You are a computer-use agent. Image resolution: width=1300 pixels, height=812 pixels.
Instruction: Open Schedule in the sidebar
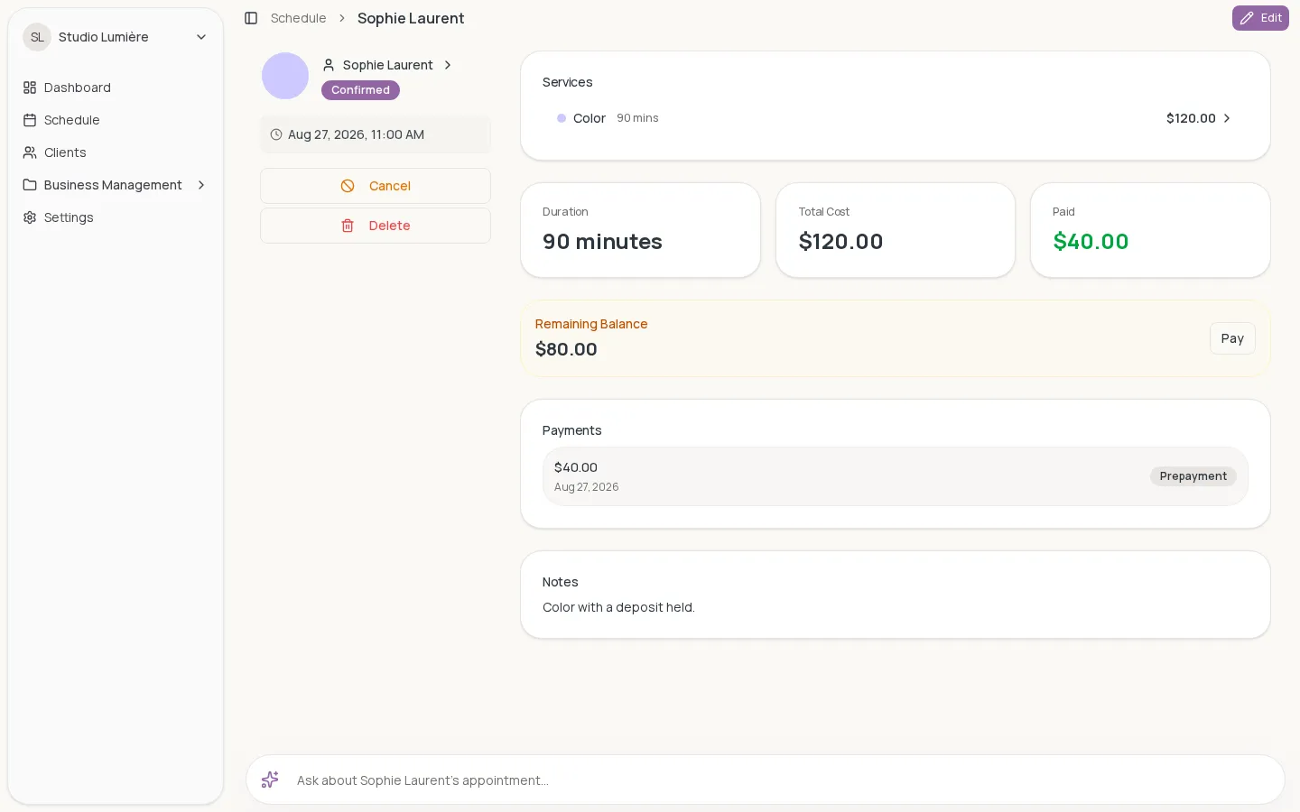tap(116, 120)
